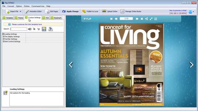Viewport: 198px width, 111px height.
Task: Click the Flip HTML5 title bar icon
Action: click(3, 3)
